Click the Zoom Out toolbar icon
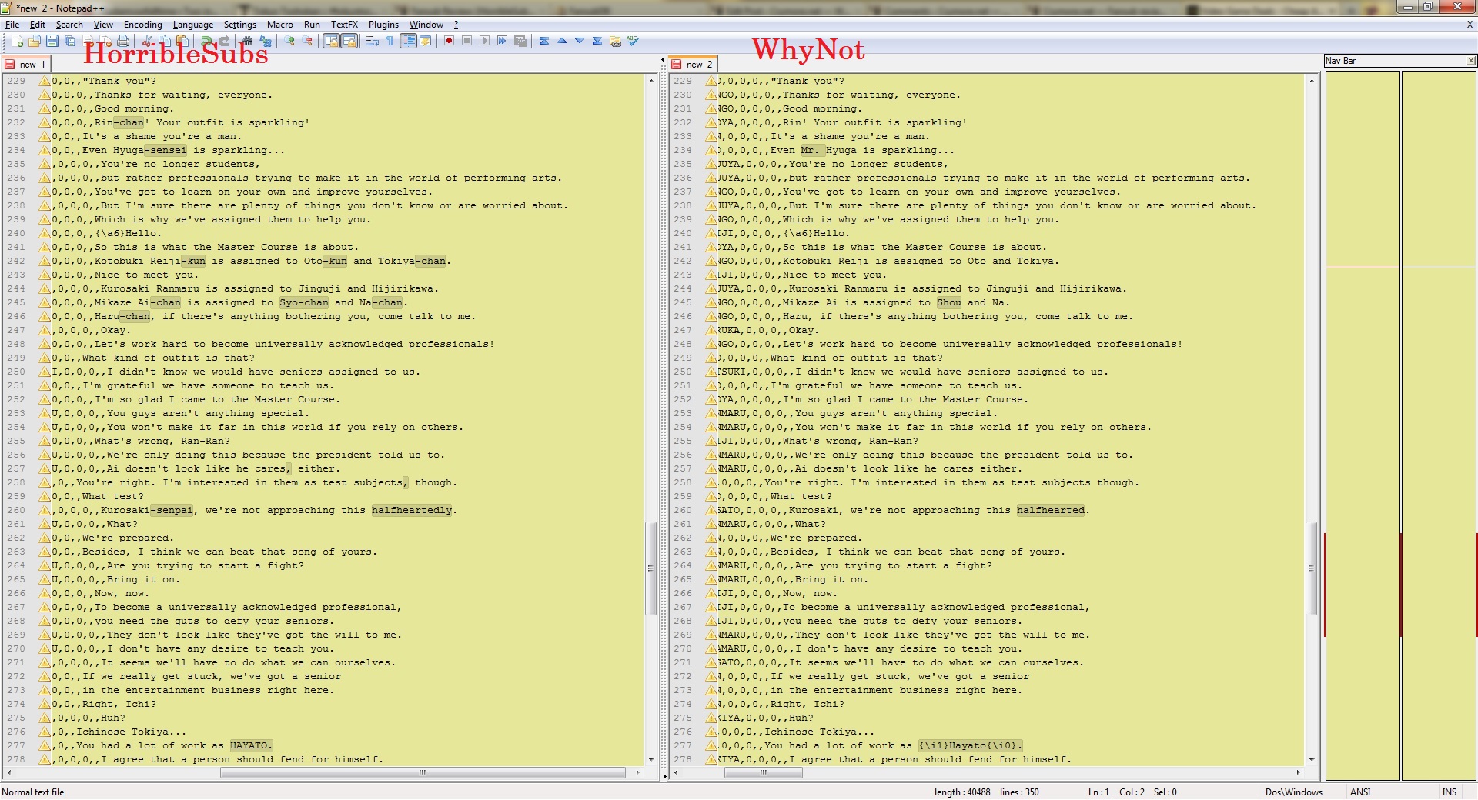 (x=307, y=41)
